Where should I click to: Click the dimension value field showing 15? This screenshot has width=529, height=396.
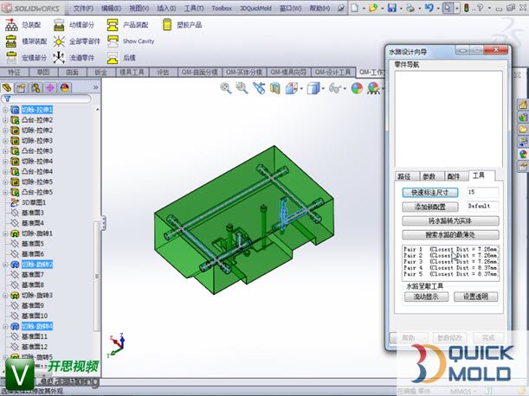click(482, 192)
